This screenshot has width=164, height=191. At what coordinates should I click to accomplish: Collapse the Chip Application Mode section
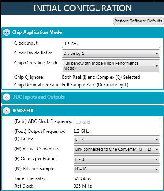tap(6, 32)
